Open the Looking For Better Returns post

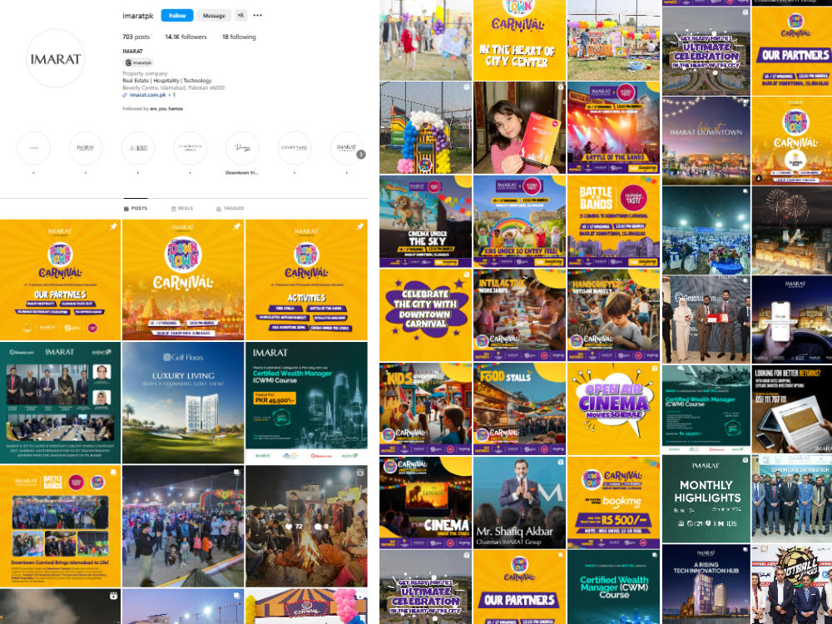pyautogui.click(x=792, y=409)
